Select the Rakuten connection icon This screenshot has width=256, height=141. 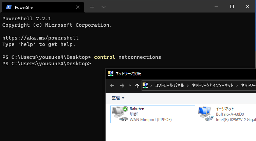pyautogui.click(x=120, y=114)
